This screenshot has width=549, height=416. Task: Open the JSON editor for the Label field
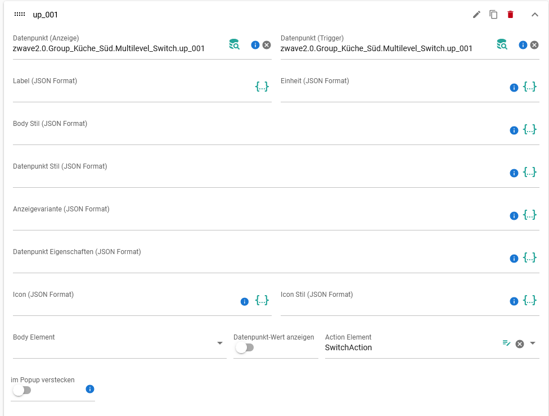click(262, 87)
